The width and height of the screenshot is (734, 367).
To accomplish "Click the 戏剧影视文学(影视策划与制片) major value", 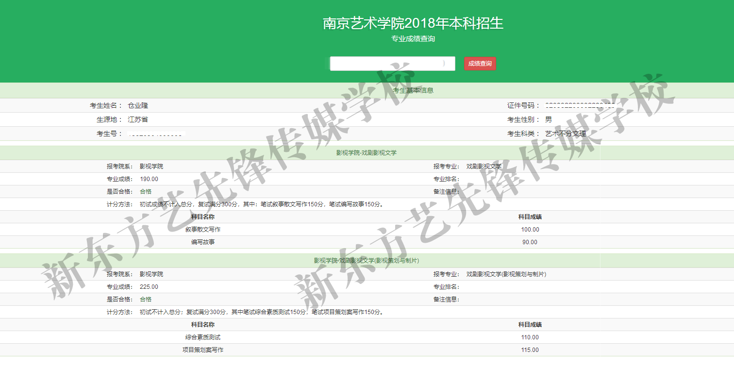I will pos(506,274).
